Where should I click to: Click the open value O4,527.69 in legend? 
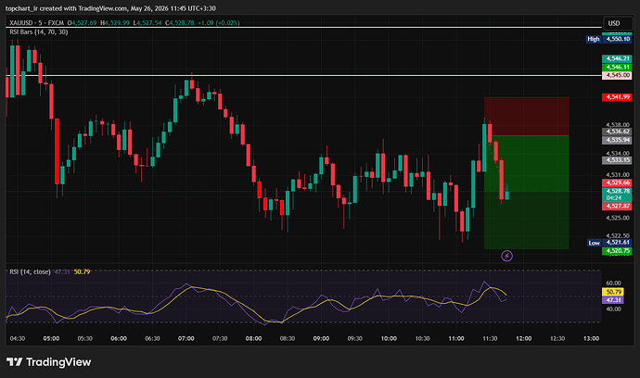[82, 23]
